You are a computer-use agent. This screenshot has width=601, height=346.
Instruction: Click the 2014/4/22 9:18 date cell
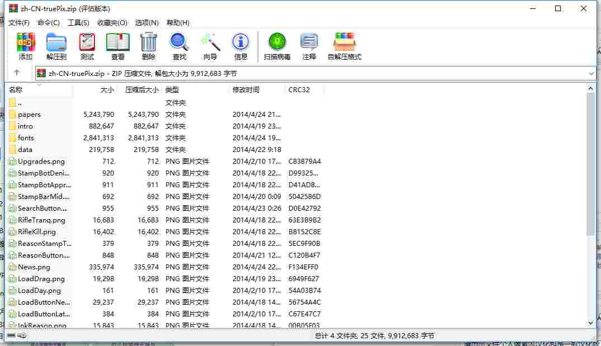[257, 149]
